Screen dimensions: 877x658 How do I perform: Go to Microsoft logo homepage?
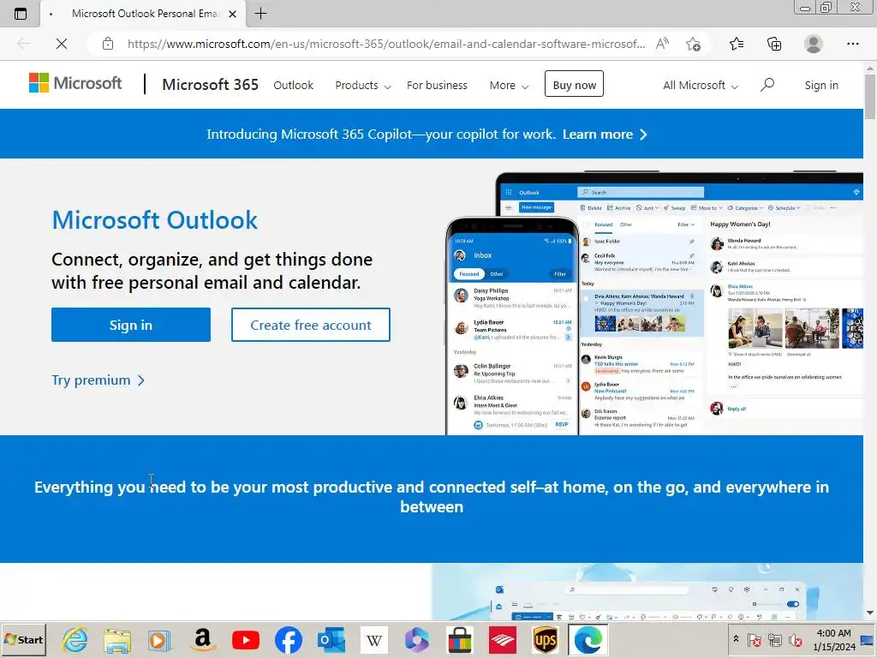(75, 83)
